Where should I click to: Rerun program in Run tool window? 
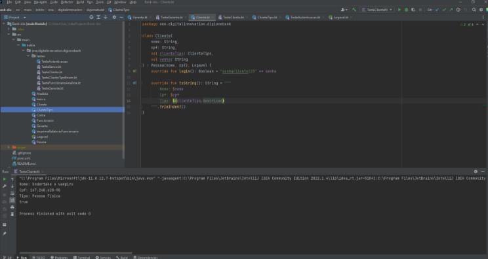coord(5,179)
